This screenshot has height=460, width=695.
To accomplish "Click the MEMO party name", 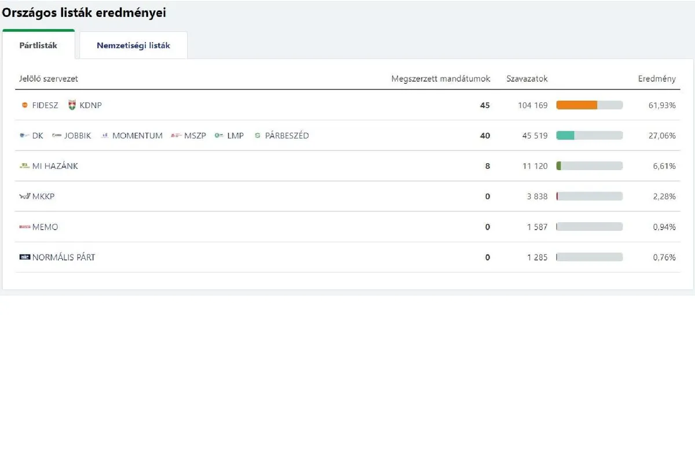I will click(45, 227).
